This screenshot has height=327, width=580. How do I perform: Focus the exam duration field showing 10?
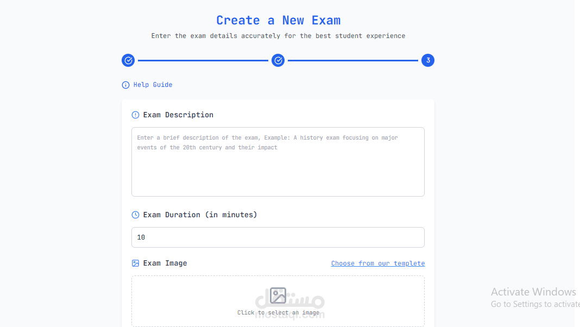(278, 237)
